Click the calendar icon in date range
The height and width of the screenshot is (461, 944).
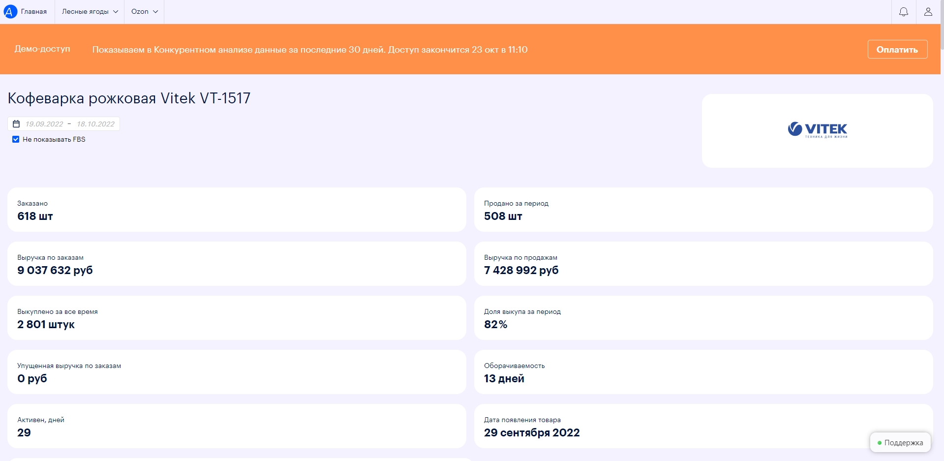[x=16, y=124]
